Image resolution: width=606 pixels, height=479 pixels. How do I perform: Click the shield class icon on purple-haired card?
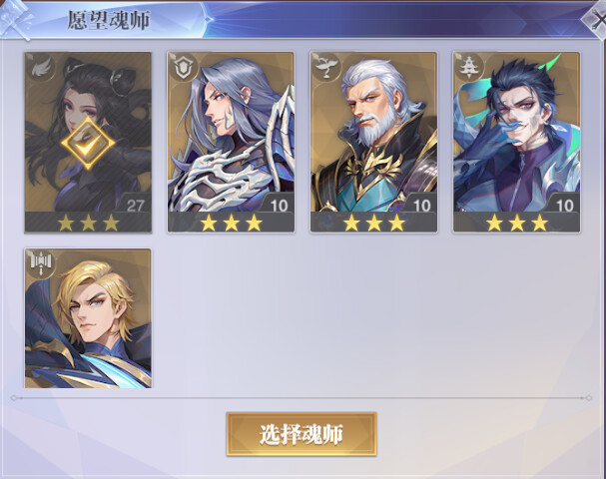coord(183,67)
